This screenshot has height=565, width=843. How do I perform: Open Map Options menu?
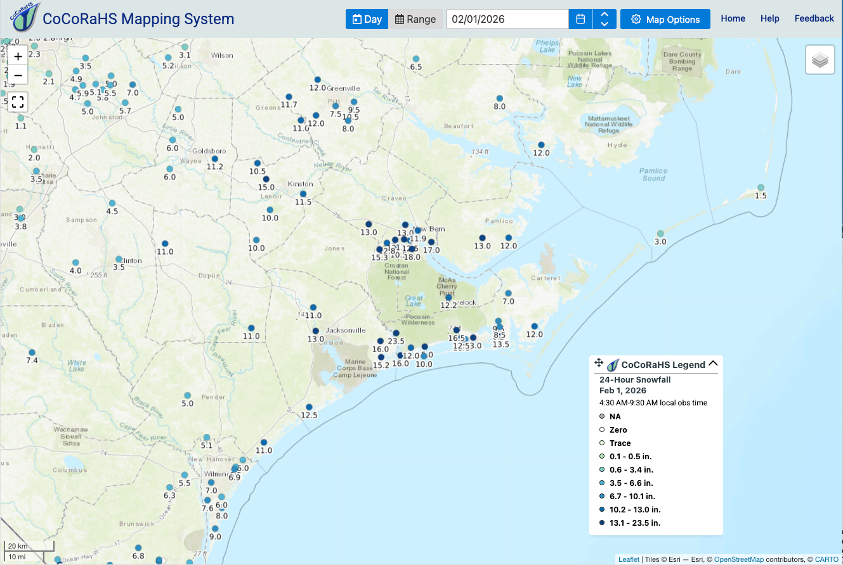point(665,19)
